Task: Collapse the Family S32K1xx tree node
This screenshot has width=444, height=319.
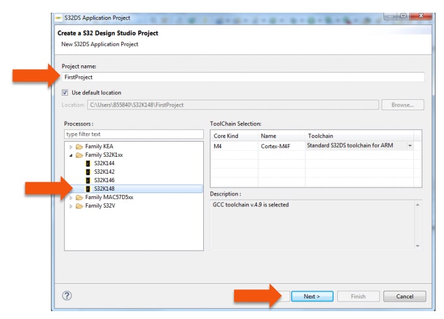Action: (x=71, y=155)
